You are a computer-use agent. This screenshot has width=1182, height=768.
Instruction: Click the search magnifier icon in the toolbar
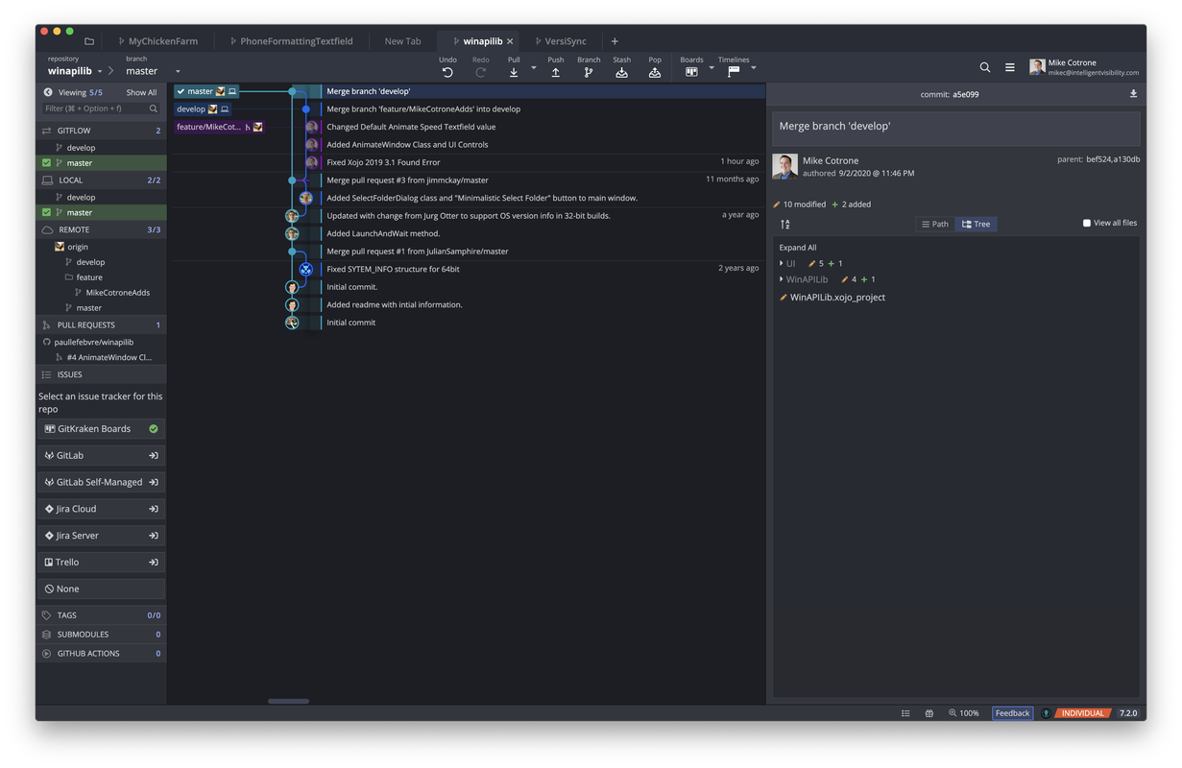coord(984,67)
